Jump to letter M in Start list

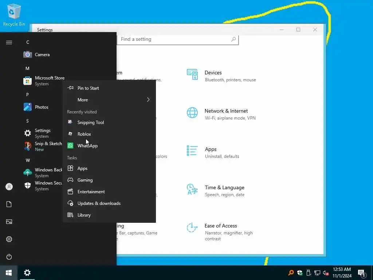click(x=28, y=68)
